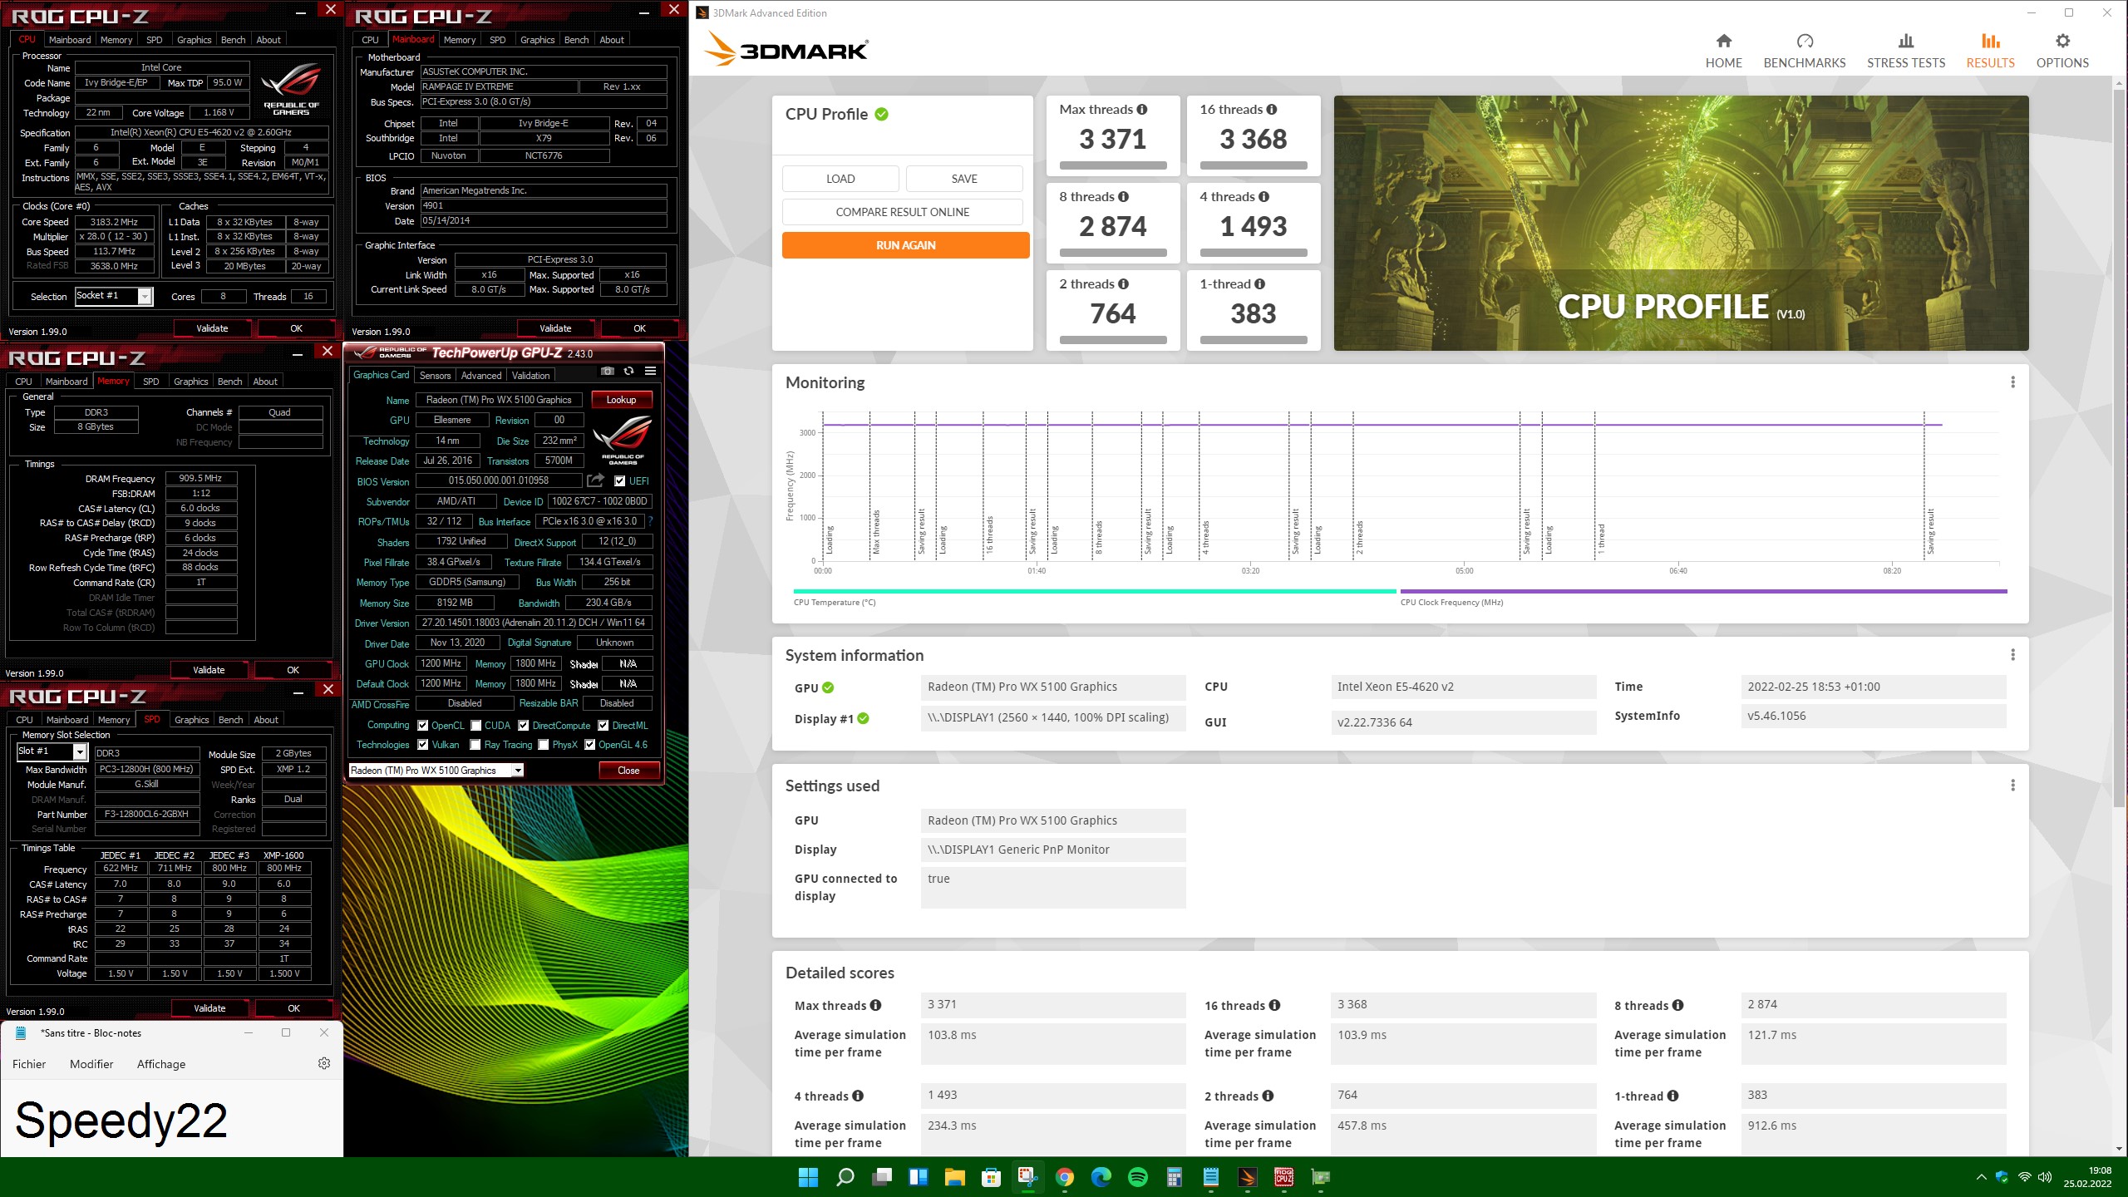This screenshot has width=2128, height=1197.
Task: Open the RESULTS tab in 3DMark
Action: click(1990, 52)
